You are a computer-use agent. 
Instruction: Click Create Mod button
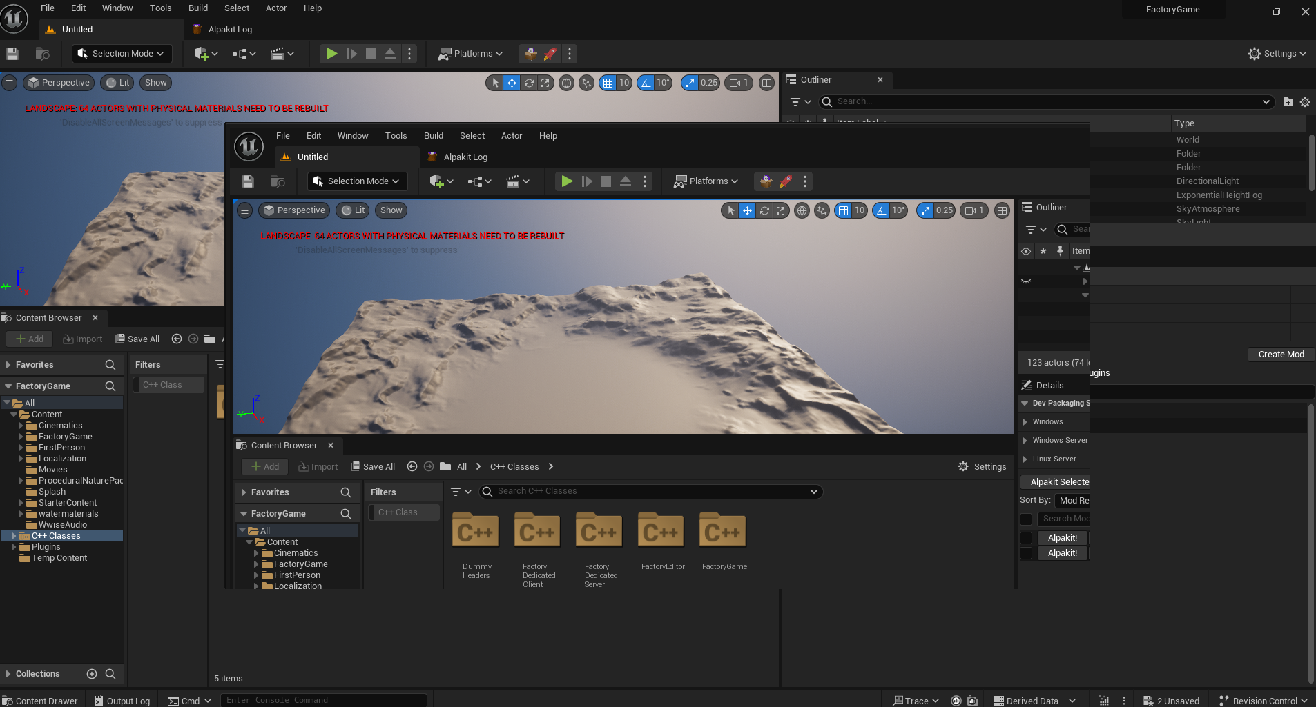(1281, 355)
